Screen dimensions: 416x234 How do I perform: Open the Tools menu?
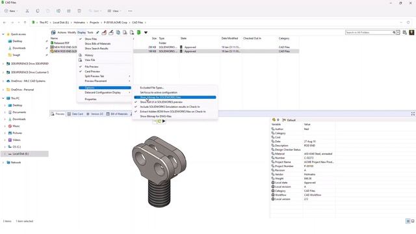coord(90,32)
